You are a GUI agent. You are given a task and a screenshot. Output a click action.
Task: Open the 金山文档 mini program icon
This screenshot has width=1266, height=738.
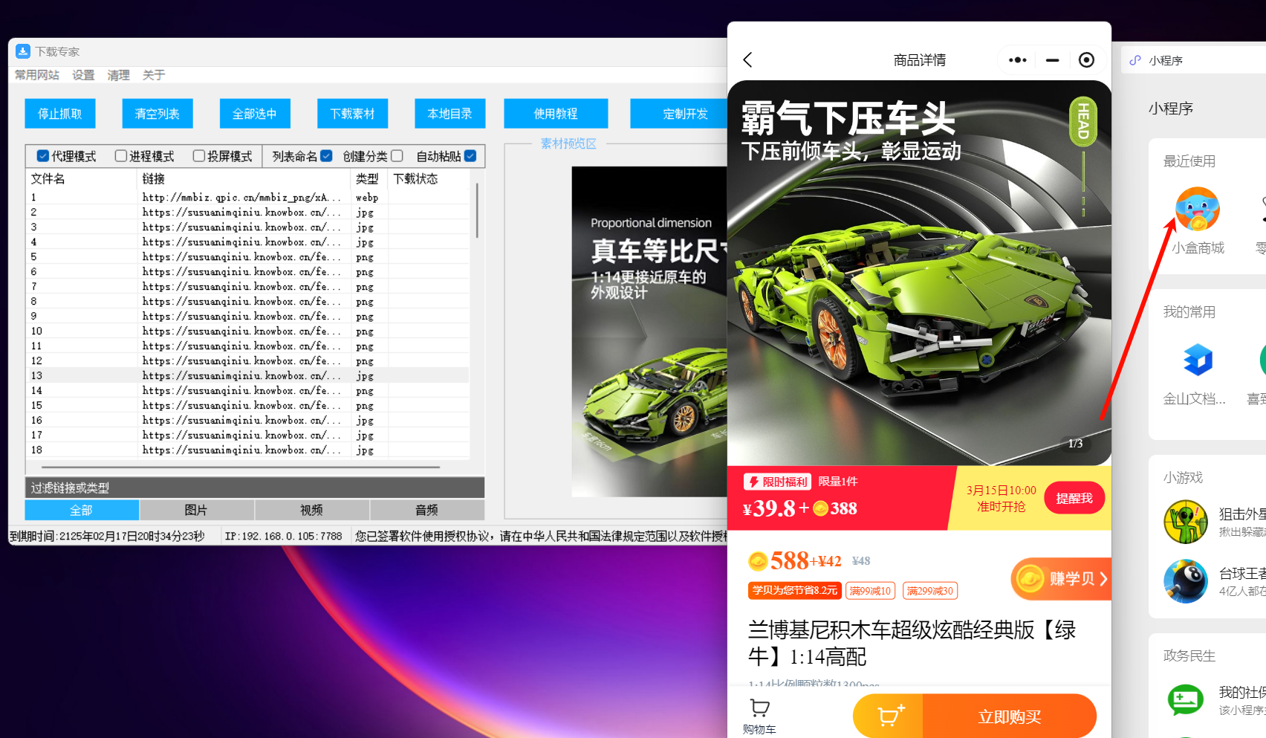[1198, 360]
